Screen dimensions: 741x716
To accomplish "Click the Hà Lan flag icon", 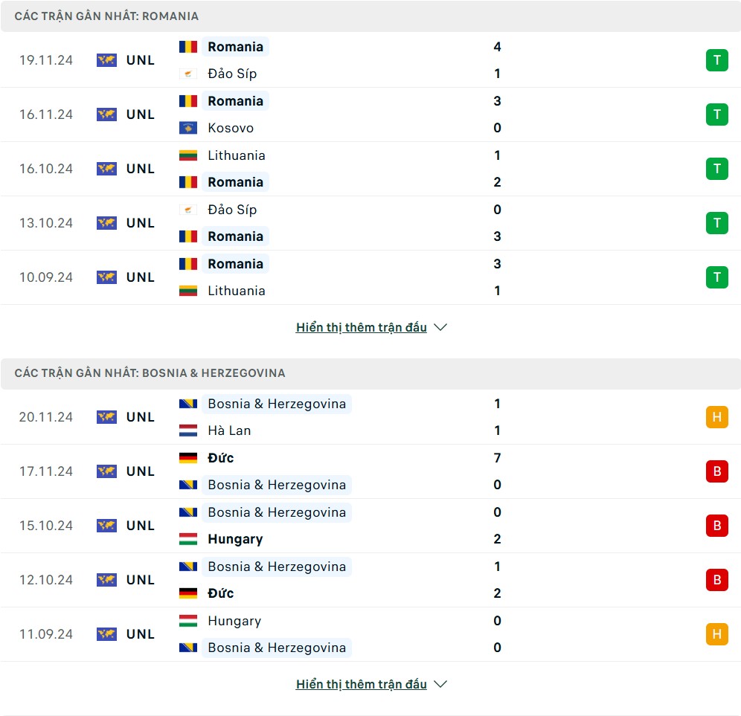I will (x=188, y=430).
